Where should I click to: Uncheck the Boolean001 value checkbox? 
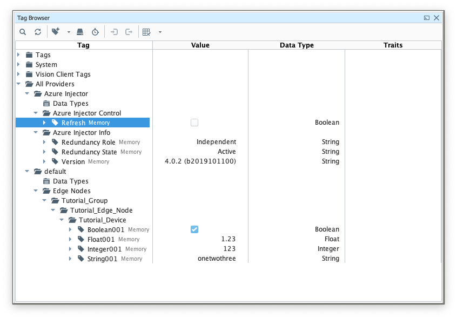click(194, 229)
